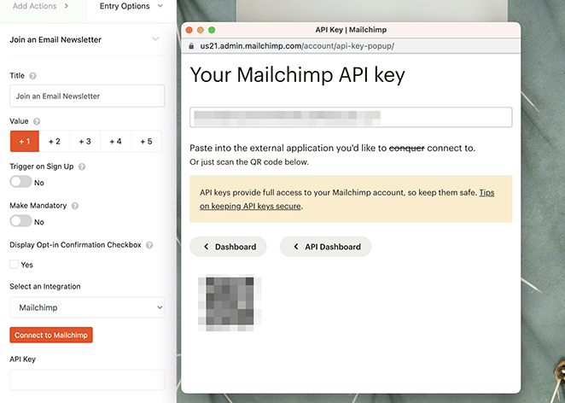This screenshot has height=403, width=565.
Task: Open Tips on keeping API keys secure link
Action: (x=347, y=199)
